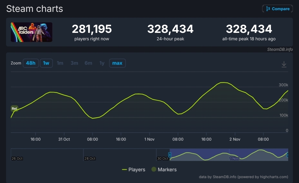
Task: Select the disabled 3m zoom option
Action: pyautogui.click(x=74, y=63)
